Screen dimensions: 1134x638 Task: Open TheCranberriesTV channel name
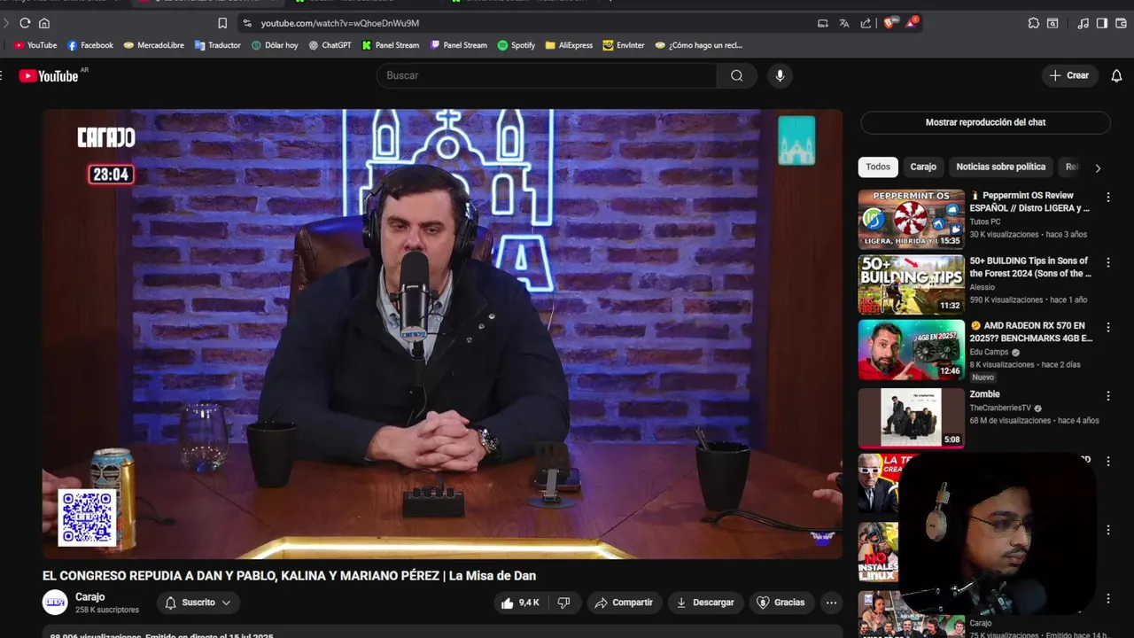tap(1000, 408)
